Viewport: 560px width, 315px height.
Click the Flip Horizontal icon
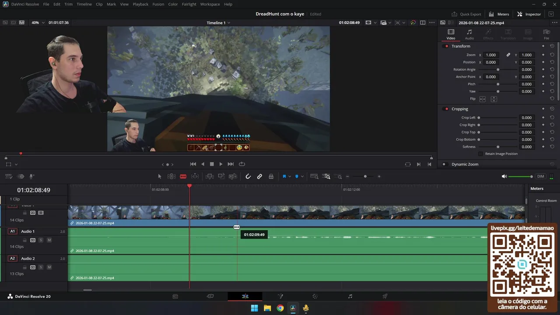[x=483, y=99]
